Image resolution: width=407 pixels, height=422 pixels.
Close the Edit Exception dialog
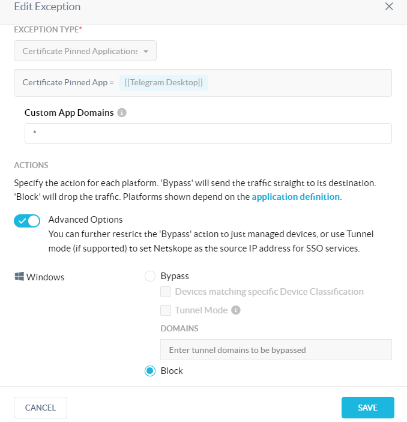[389, 7]
